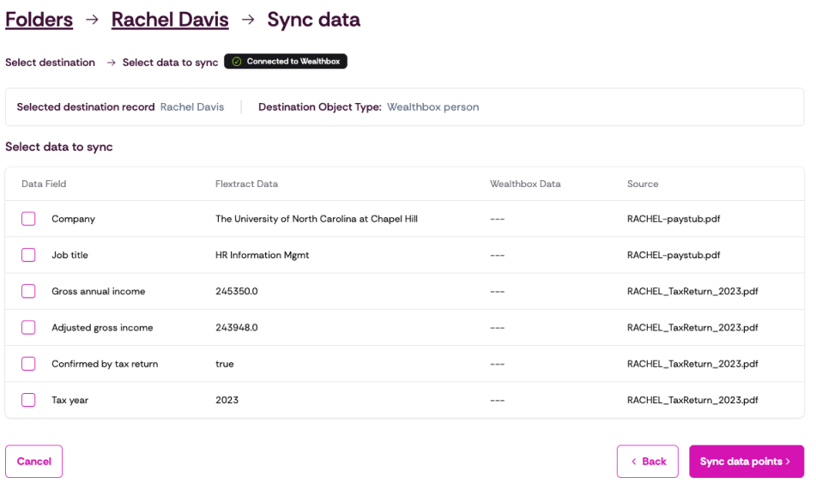Click the Connected to Wealthbox badge
Viewport: 816px width, 490px height.
pyautogui.click(x=286, y=62)
